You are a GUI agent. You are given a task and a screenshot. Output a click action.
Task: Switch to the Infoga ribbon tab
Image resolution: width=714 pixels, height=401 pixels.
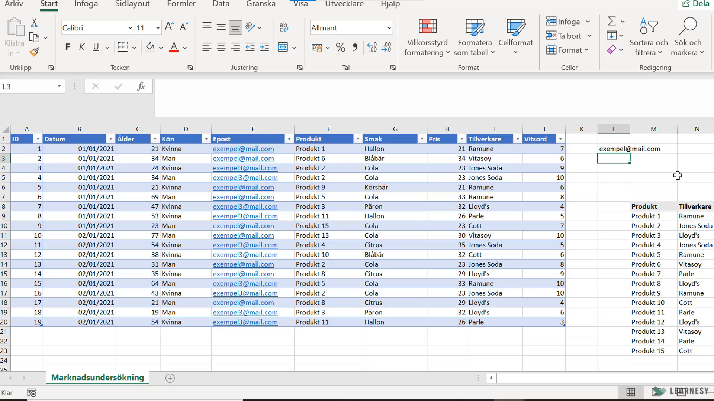86,4
